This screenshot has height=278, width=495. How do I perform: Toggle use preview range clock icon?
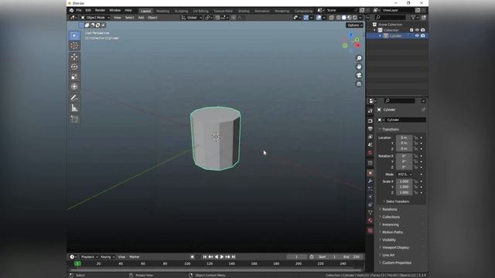[x=312, y=257]
